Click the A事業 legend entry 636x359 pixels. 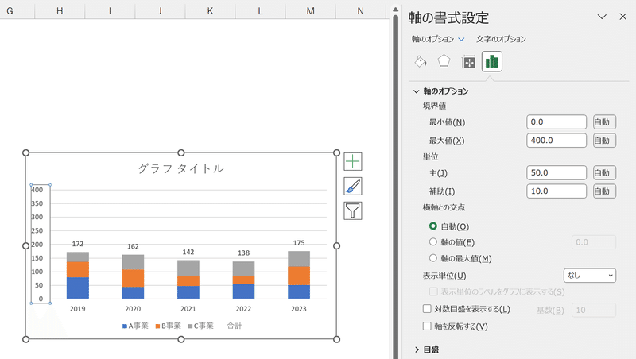pos(135,326)
